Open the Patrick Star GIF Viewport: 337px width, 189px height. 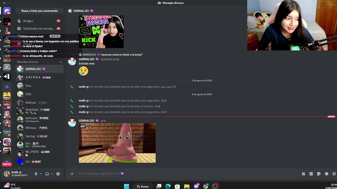coord(117,143)
